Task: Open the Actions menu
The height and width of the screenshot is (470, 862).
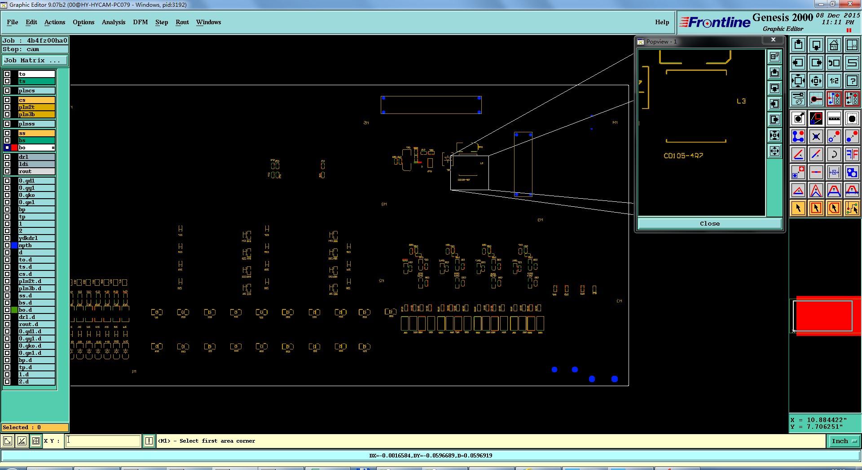Action: tap(55, 22)
